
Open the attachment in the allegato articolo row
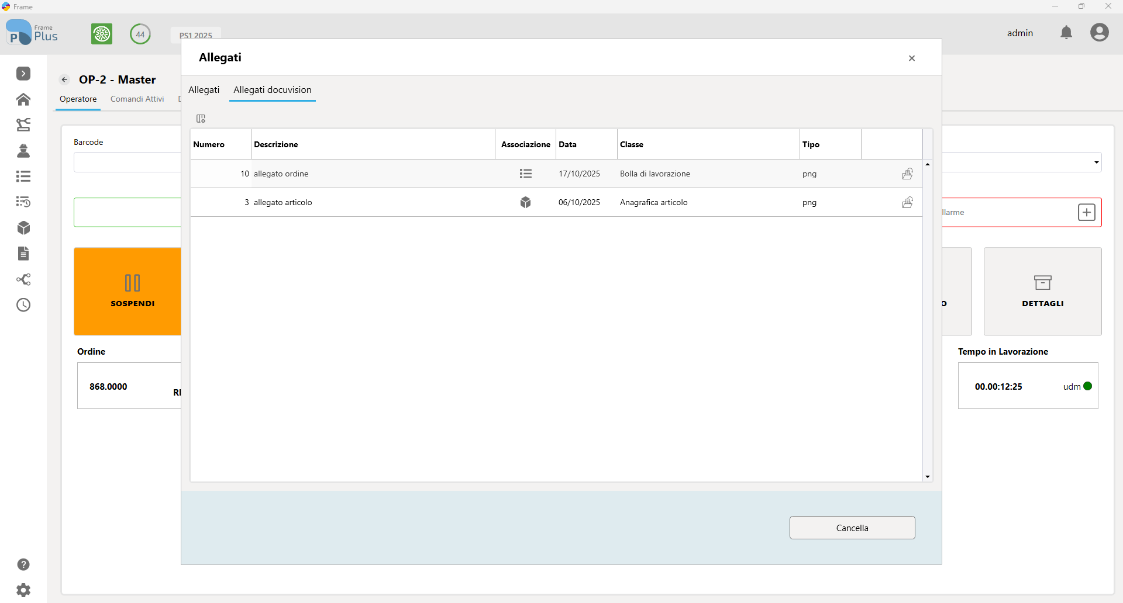pos(907,202)
